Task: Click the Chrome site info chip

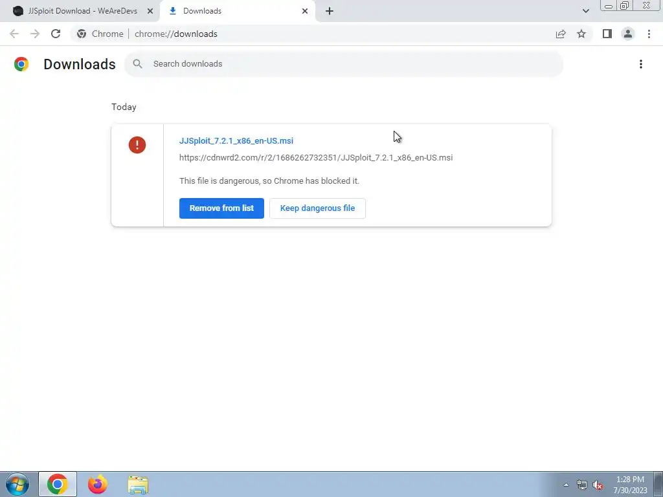Action: [x=100, y=34]
